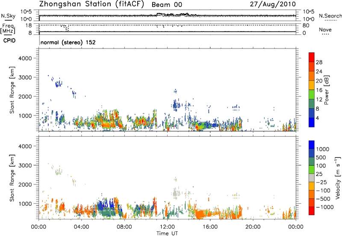342x236 pixels.
Task: Click the 'Freq. [MHz]' label
Action: [x=8, y=29]
